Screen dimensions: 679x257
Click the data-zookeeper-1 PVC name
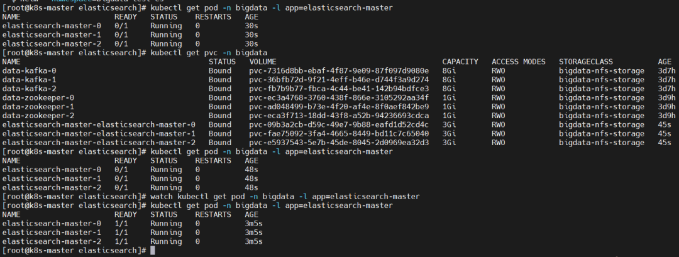pos(38,107)
